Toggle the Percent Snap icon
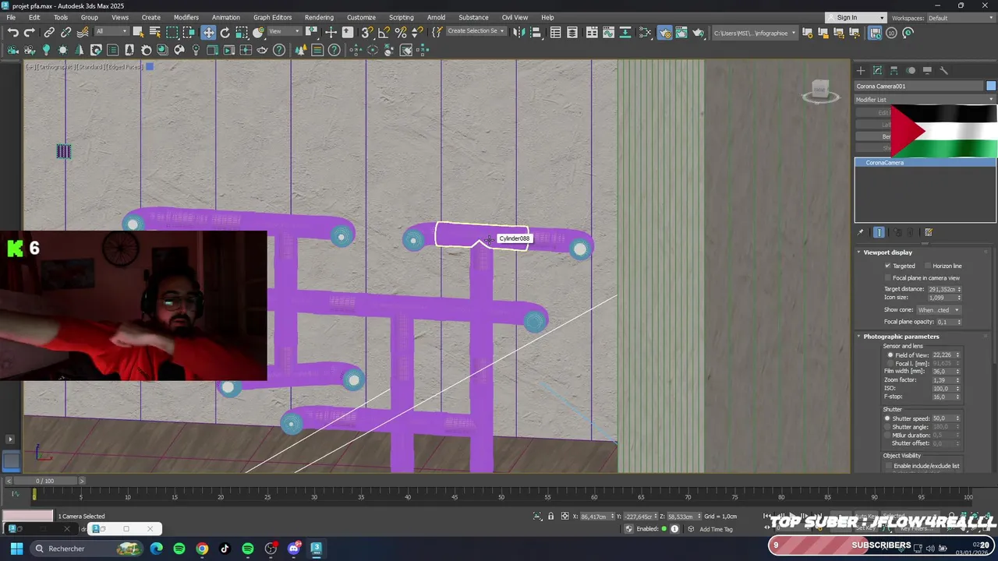998x561 pixels. 401,32
